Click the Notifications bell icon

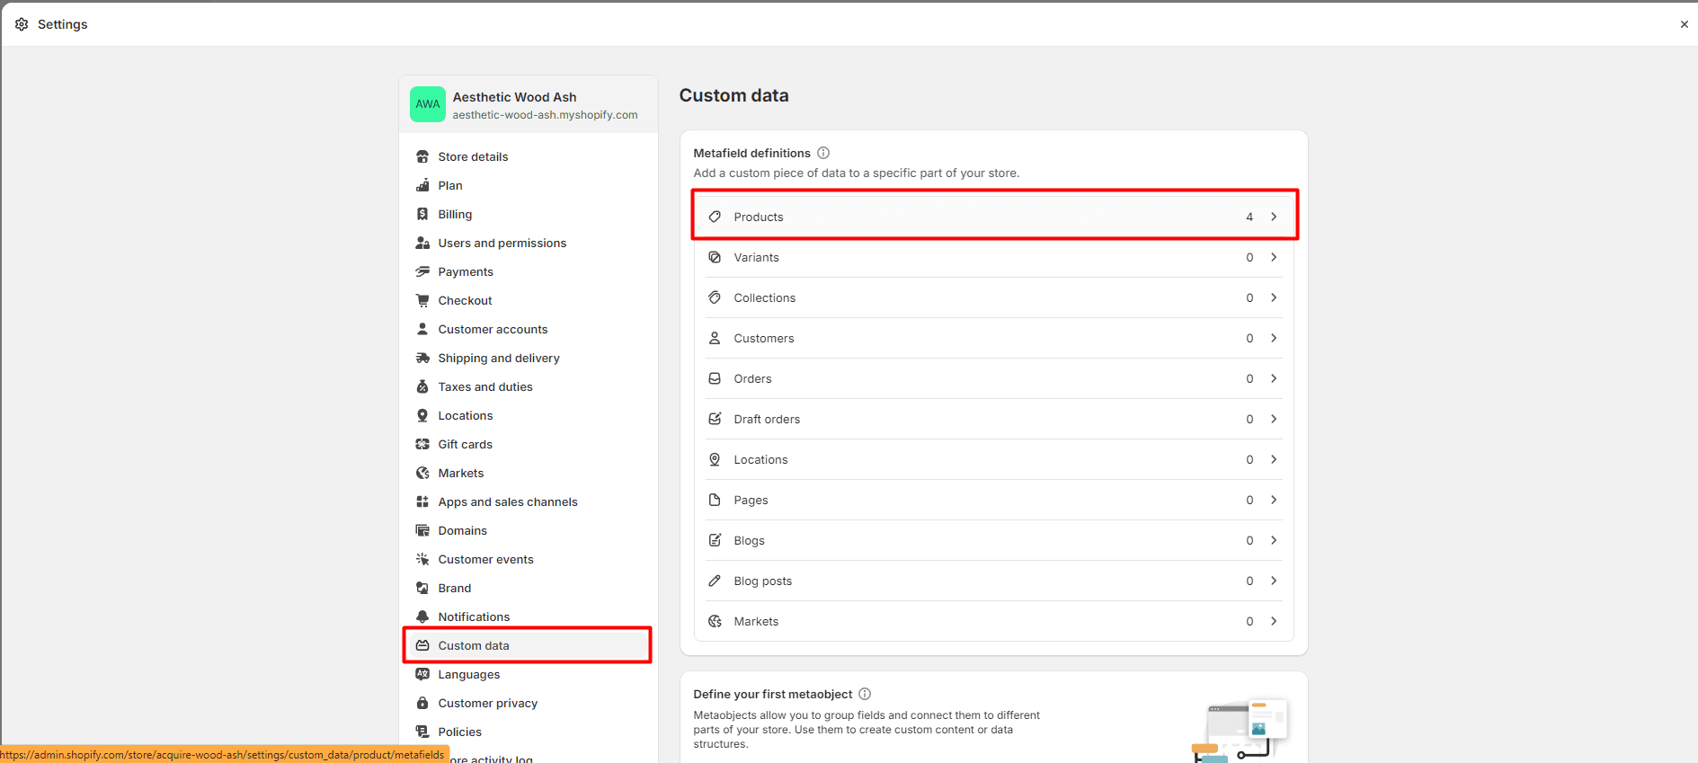pyautogui.click(x=422, y=617)
